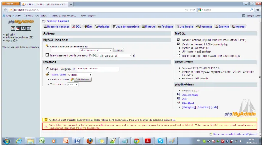
Task: Click the Windows Media Player taskbar icon
Action: click(x=54, y=141)
